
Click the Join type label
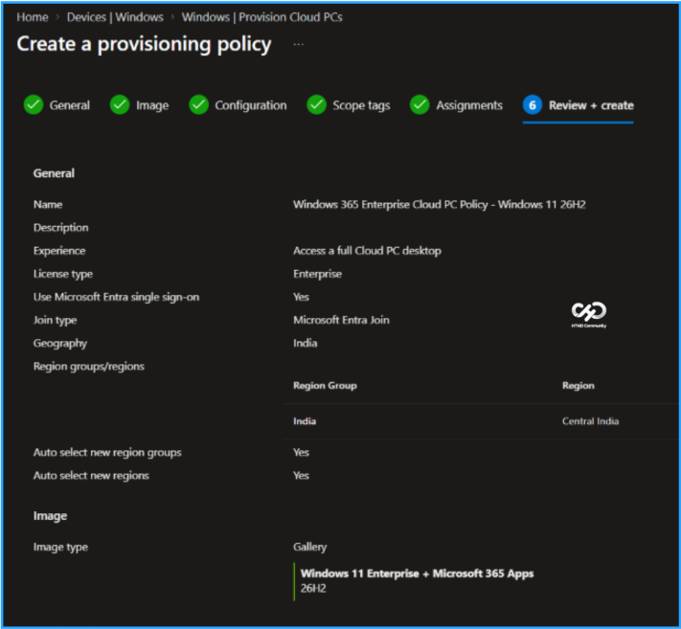point(56,320)
